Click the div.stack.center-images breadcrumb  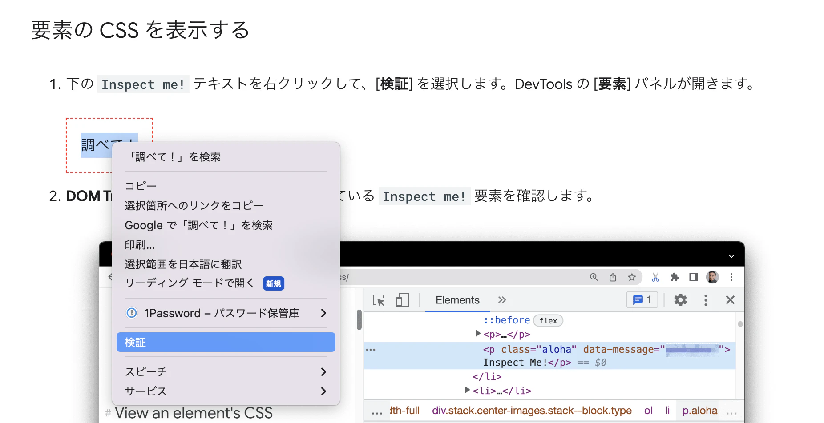pyautogui.click(x=532, y=411)
